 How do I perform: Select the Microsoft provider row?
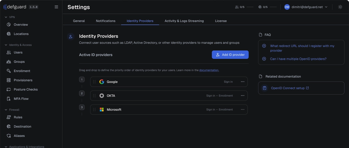click(x=169, y=109)
